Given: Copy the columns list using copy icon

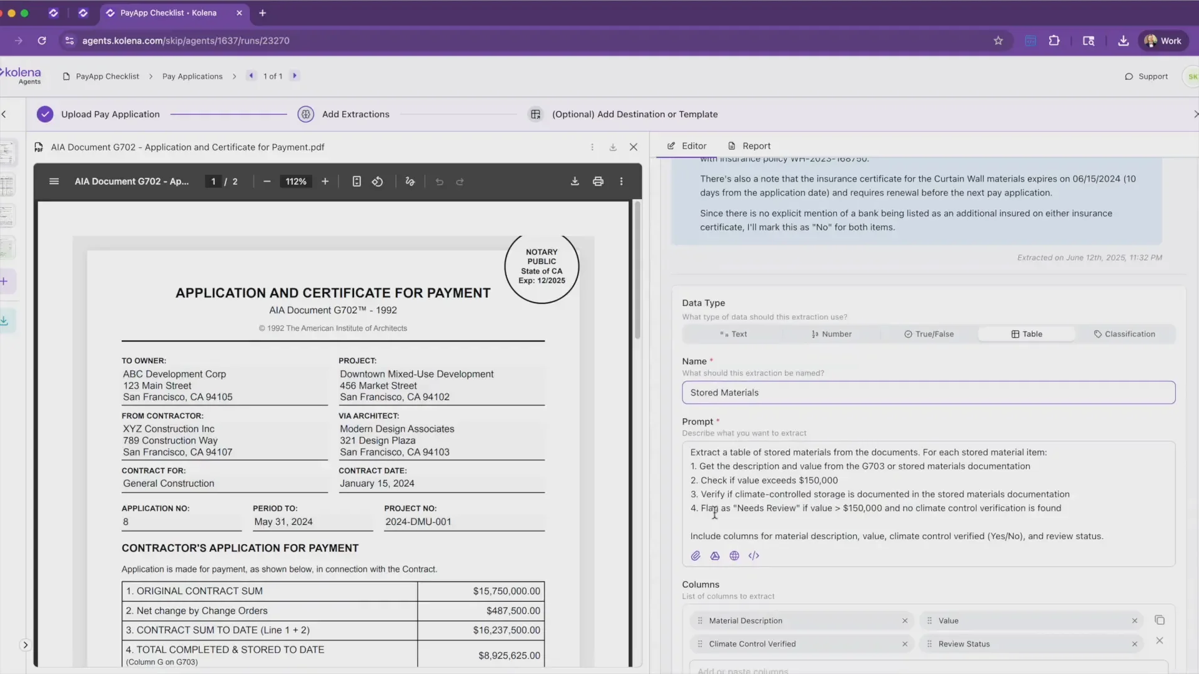Looking at the screenshot, I should point(1160,620).
